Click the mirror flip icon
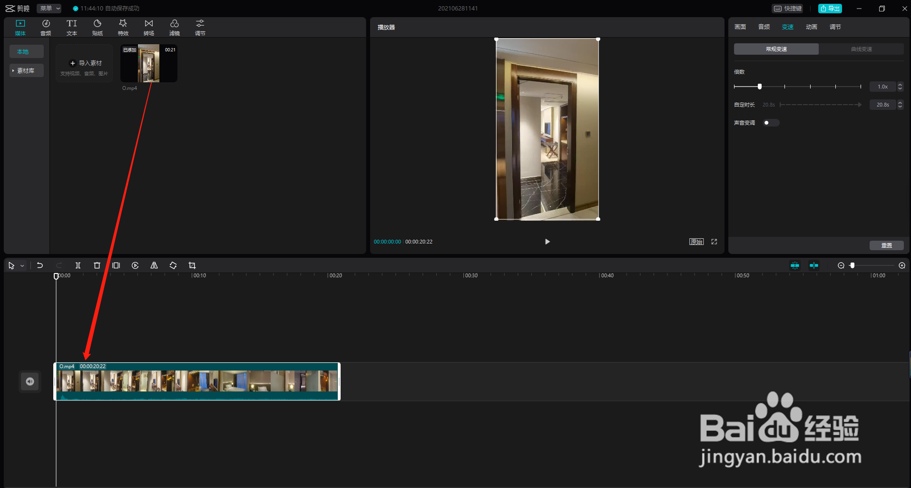 pos(154,265)
